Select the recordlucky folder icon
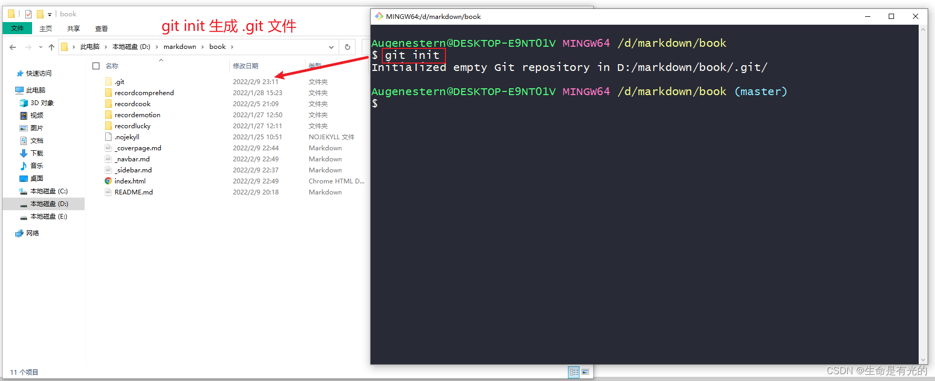This screenshot has width=935, height=381. pyautogui.click(x=108, y=126)
